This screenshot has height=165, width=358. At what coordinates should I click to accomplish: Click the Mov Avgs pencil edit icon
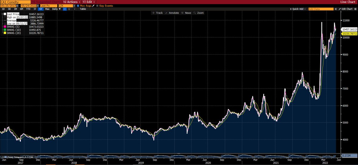click(93, 6)
